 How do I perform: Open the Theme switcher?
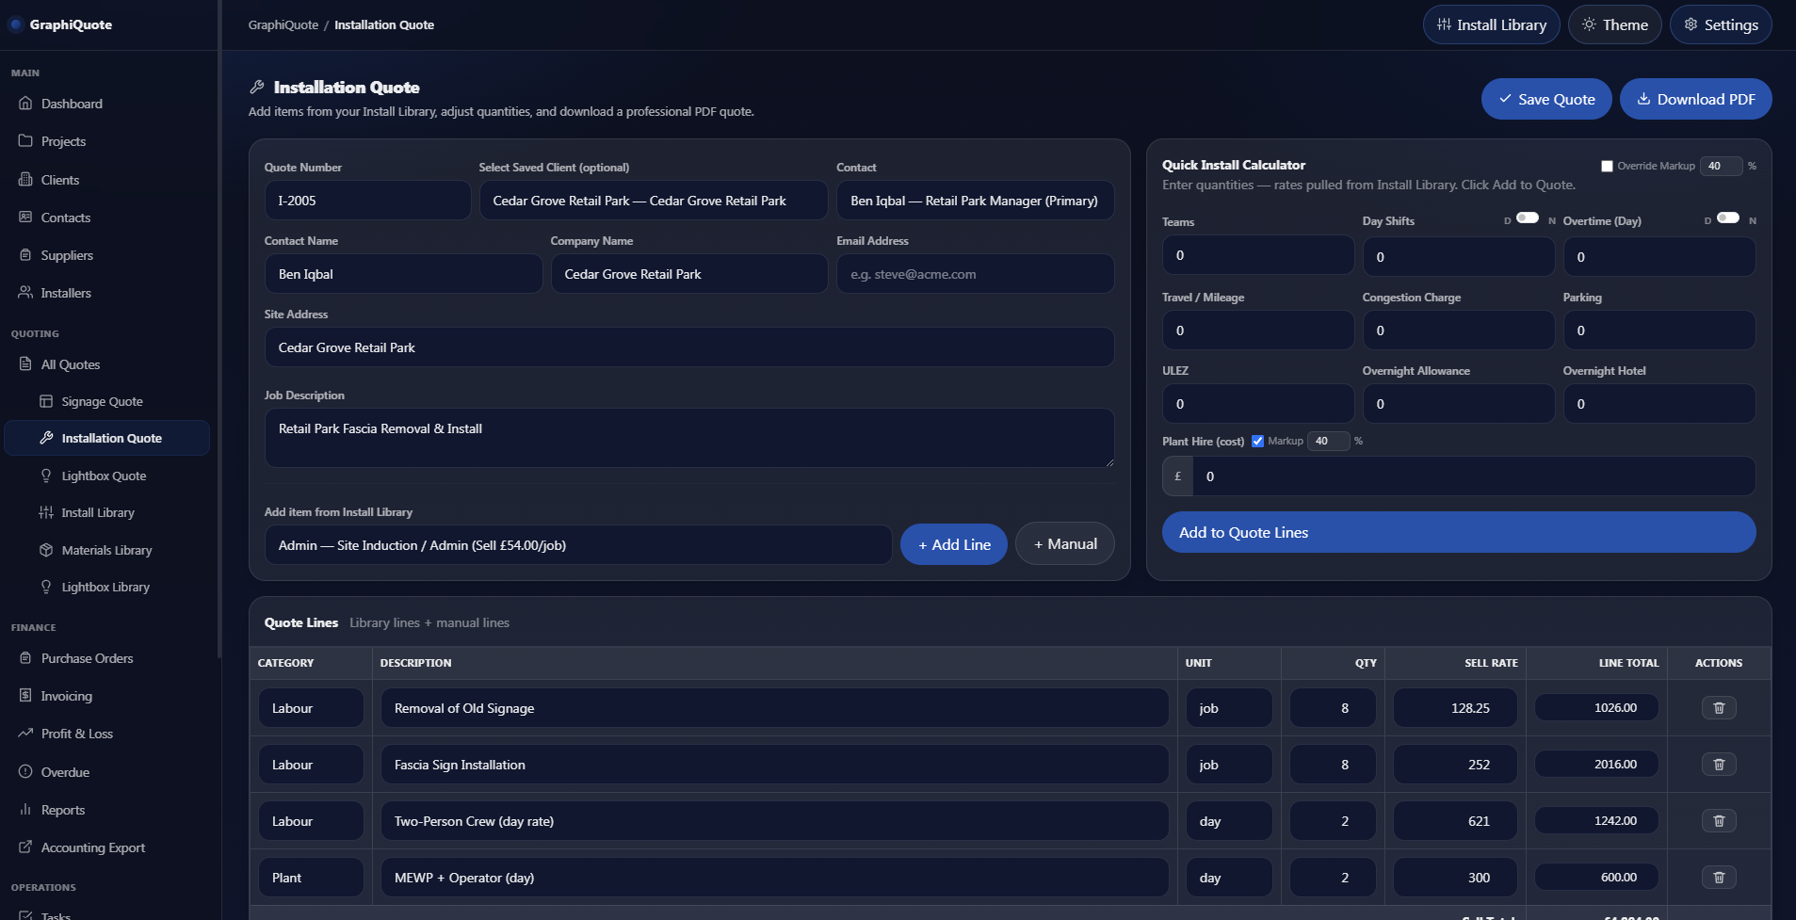1614,24
